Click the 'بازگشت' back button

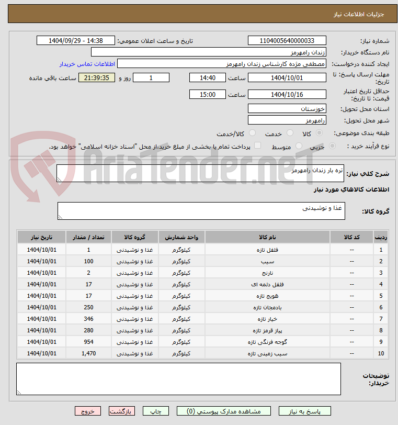coord(122,412)
